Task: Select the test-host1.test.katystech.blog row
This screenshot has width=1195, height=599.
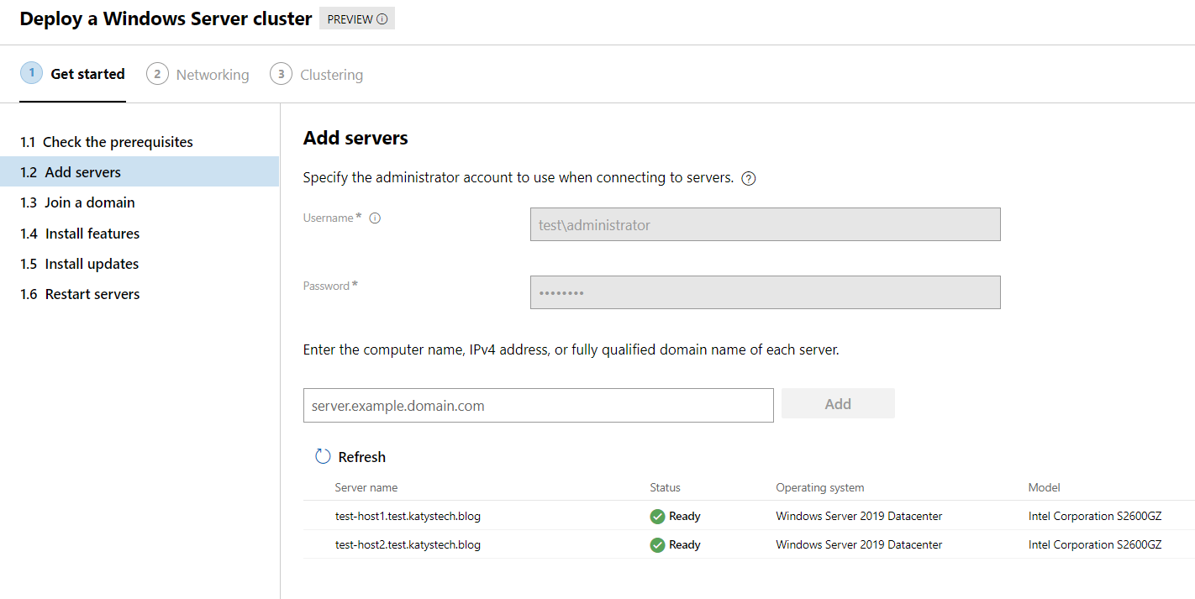Action: tap(408, 517)
